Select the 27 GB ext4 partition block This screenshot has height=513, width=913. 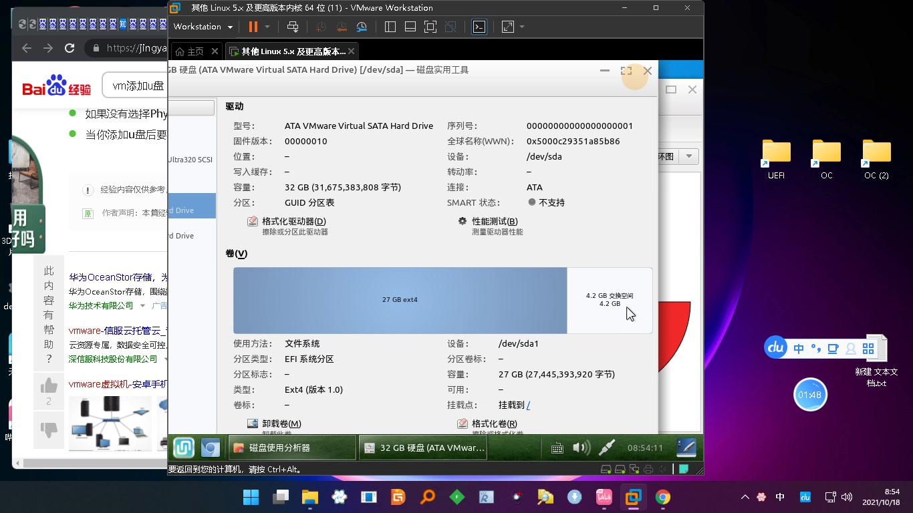pyautogui.click(x=400, y=300)
